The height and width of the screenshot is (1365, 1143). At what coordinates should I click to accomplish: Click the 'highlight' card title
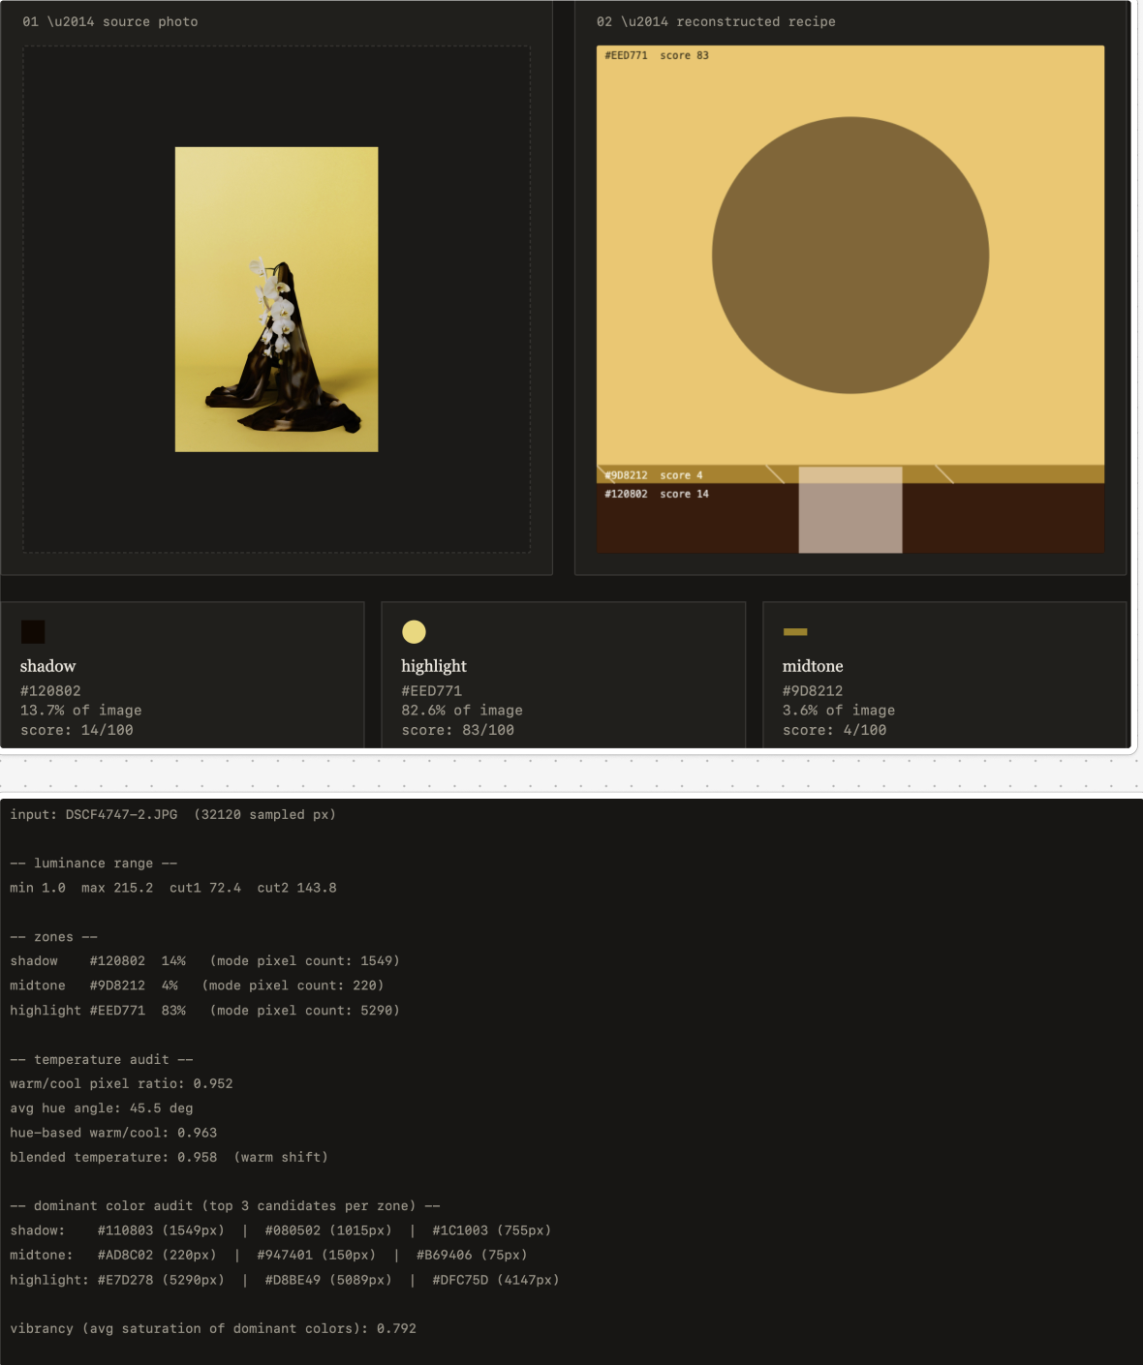[434, 666]
